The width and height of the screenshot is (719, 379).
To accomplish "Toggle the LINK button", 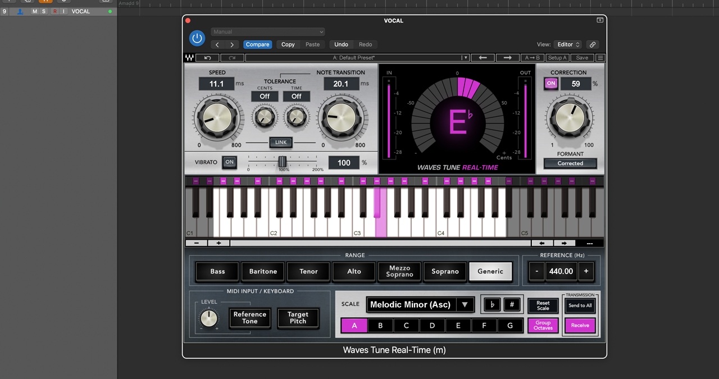I will point(281,143).
